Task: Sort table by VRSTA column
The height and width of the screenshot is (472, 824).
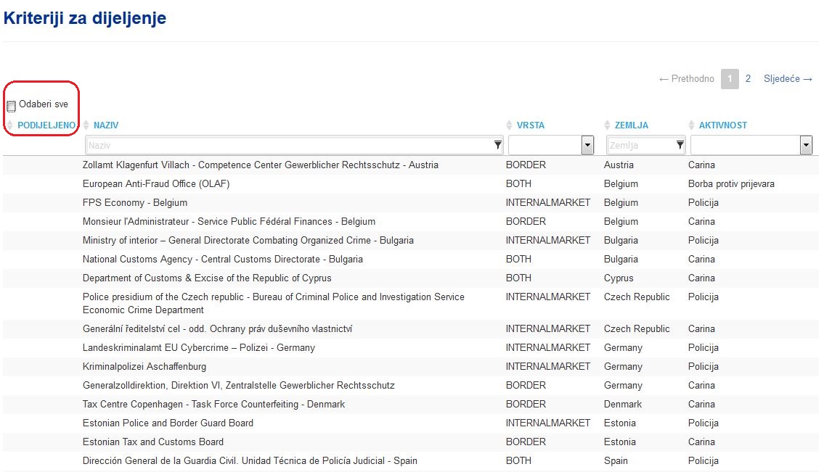Action: click(x=530, y=125)
